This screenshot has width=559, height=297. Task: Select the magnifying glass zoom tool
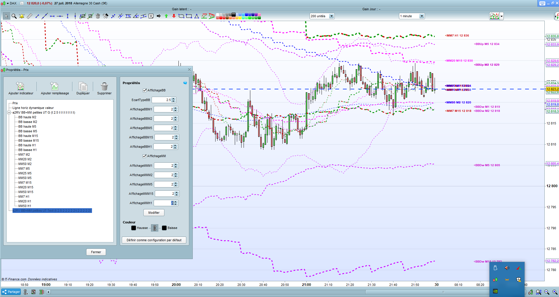14,16
